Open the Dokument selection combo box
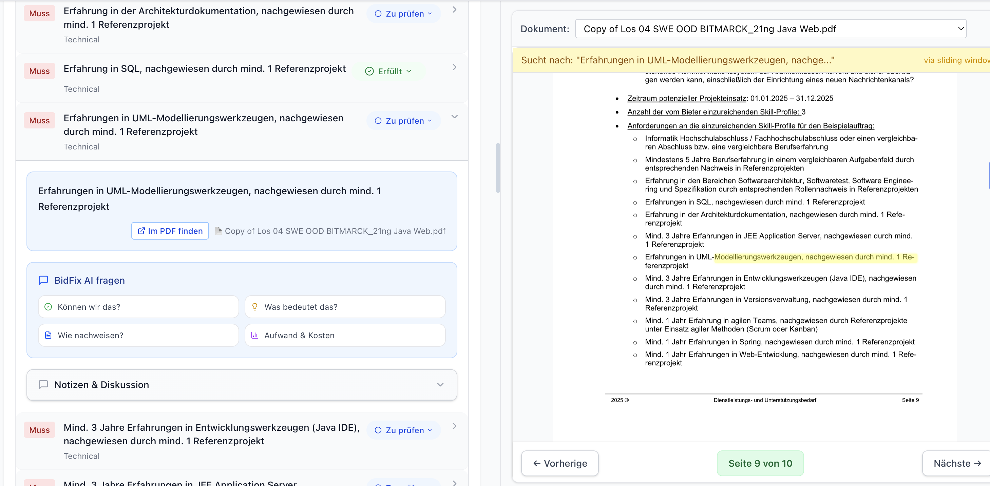 click(x=770, y=29)
